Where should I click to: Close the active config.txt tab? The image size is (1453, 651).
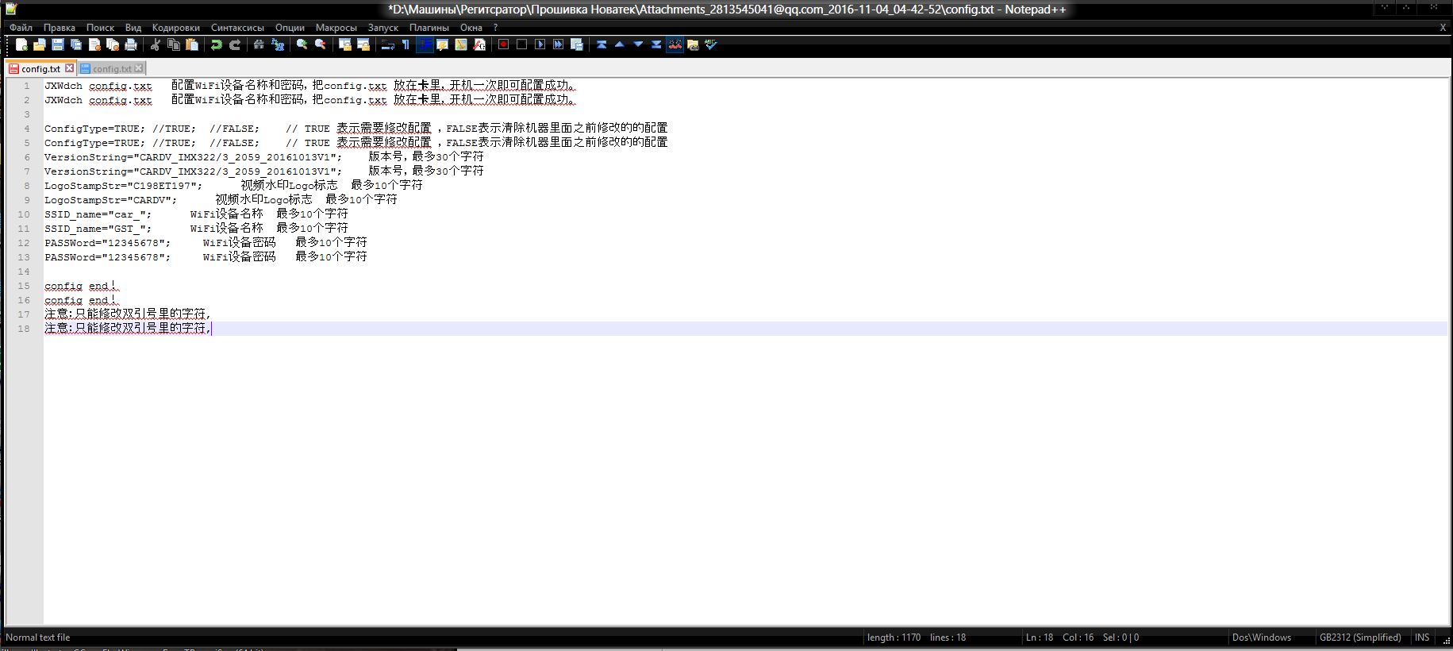[70, 68]
